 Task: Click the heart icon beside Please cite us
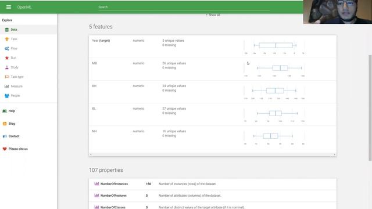click(x=5, y=149)
